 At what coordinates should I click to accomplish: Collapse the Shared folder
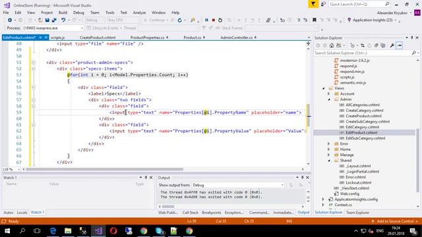tap(328, 161)
